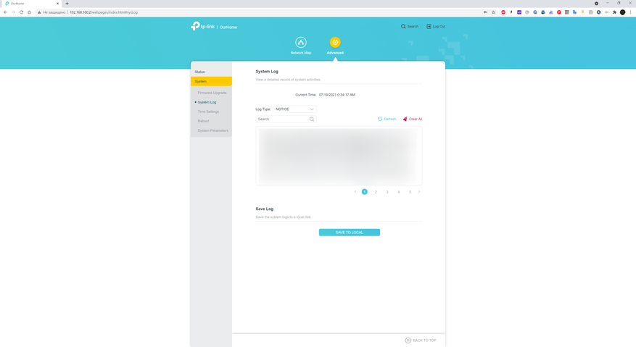This screenshot has height=347, width=636.
Task: Select Reboot in the System menu
Action: click(203, 121)
